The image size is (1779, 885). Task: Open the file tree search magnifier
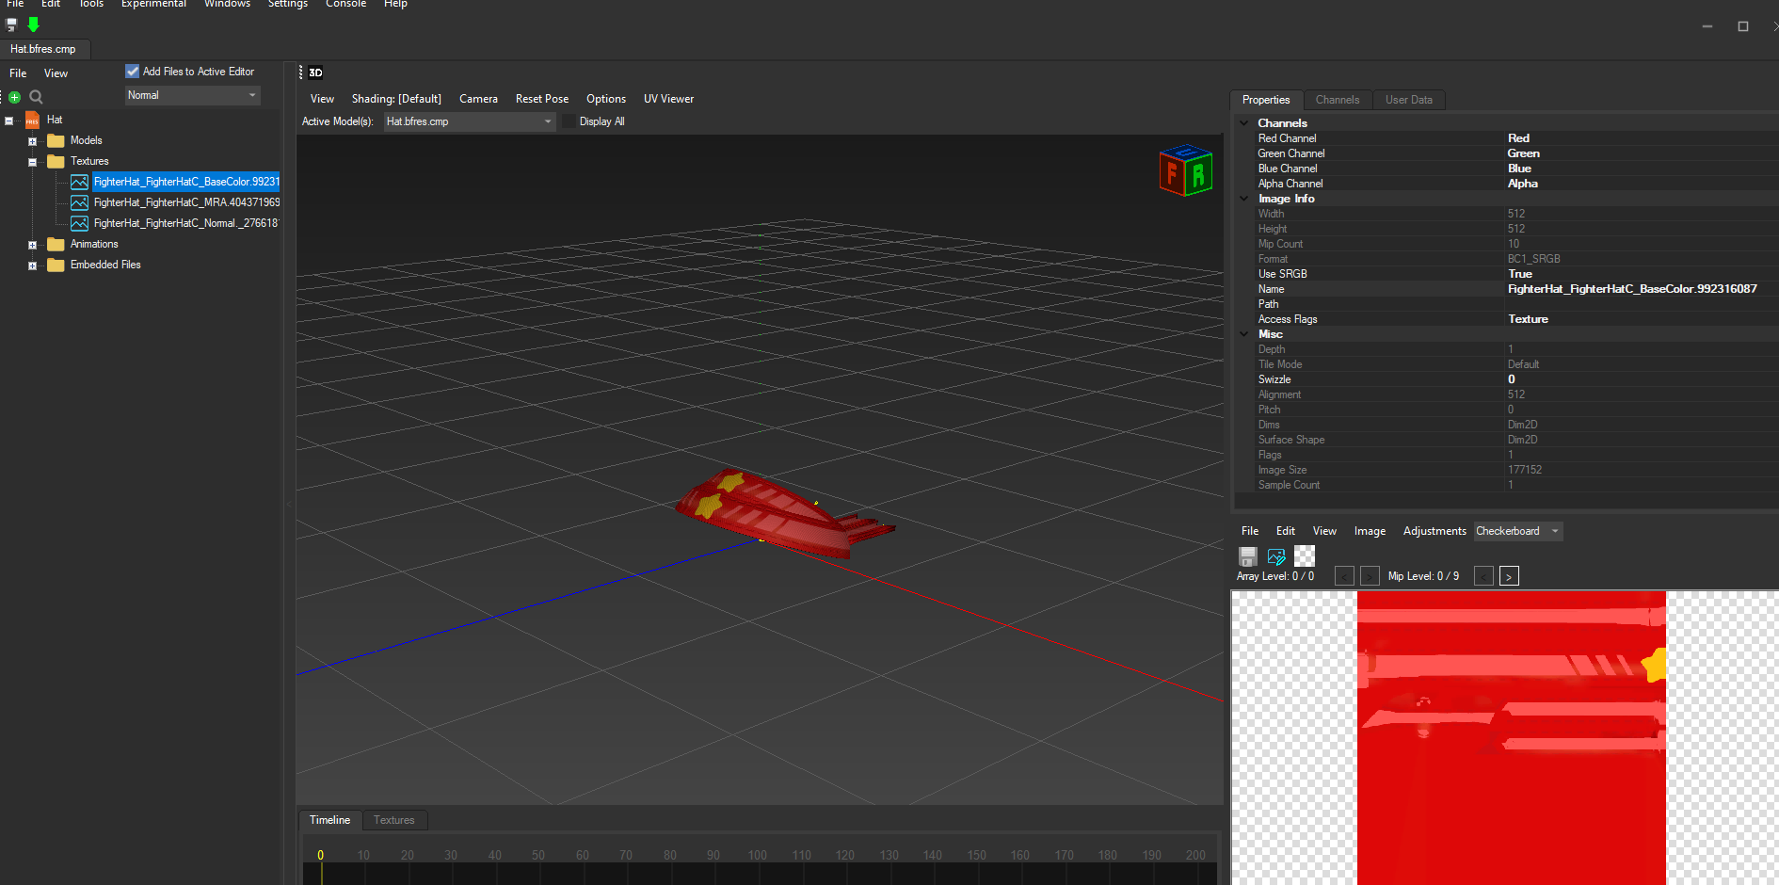pyautogui.click(x=36, y=96)
